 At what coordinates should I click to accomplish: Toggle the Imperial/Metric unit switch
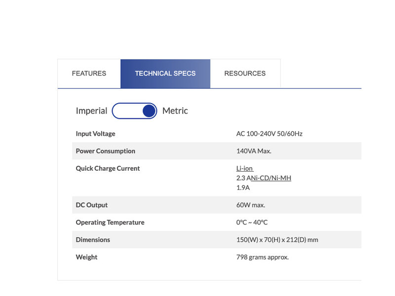134,111
